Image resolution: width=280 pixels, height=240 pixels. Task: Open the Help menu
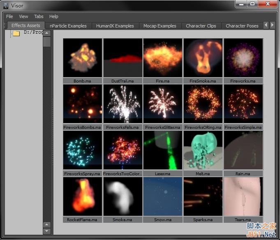point(53,16)
